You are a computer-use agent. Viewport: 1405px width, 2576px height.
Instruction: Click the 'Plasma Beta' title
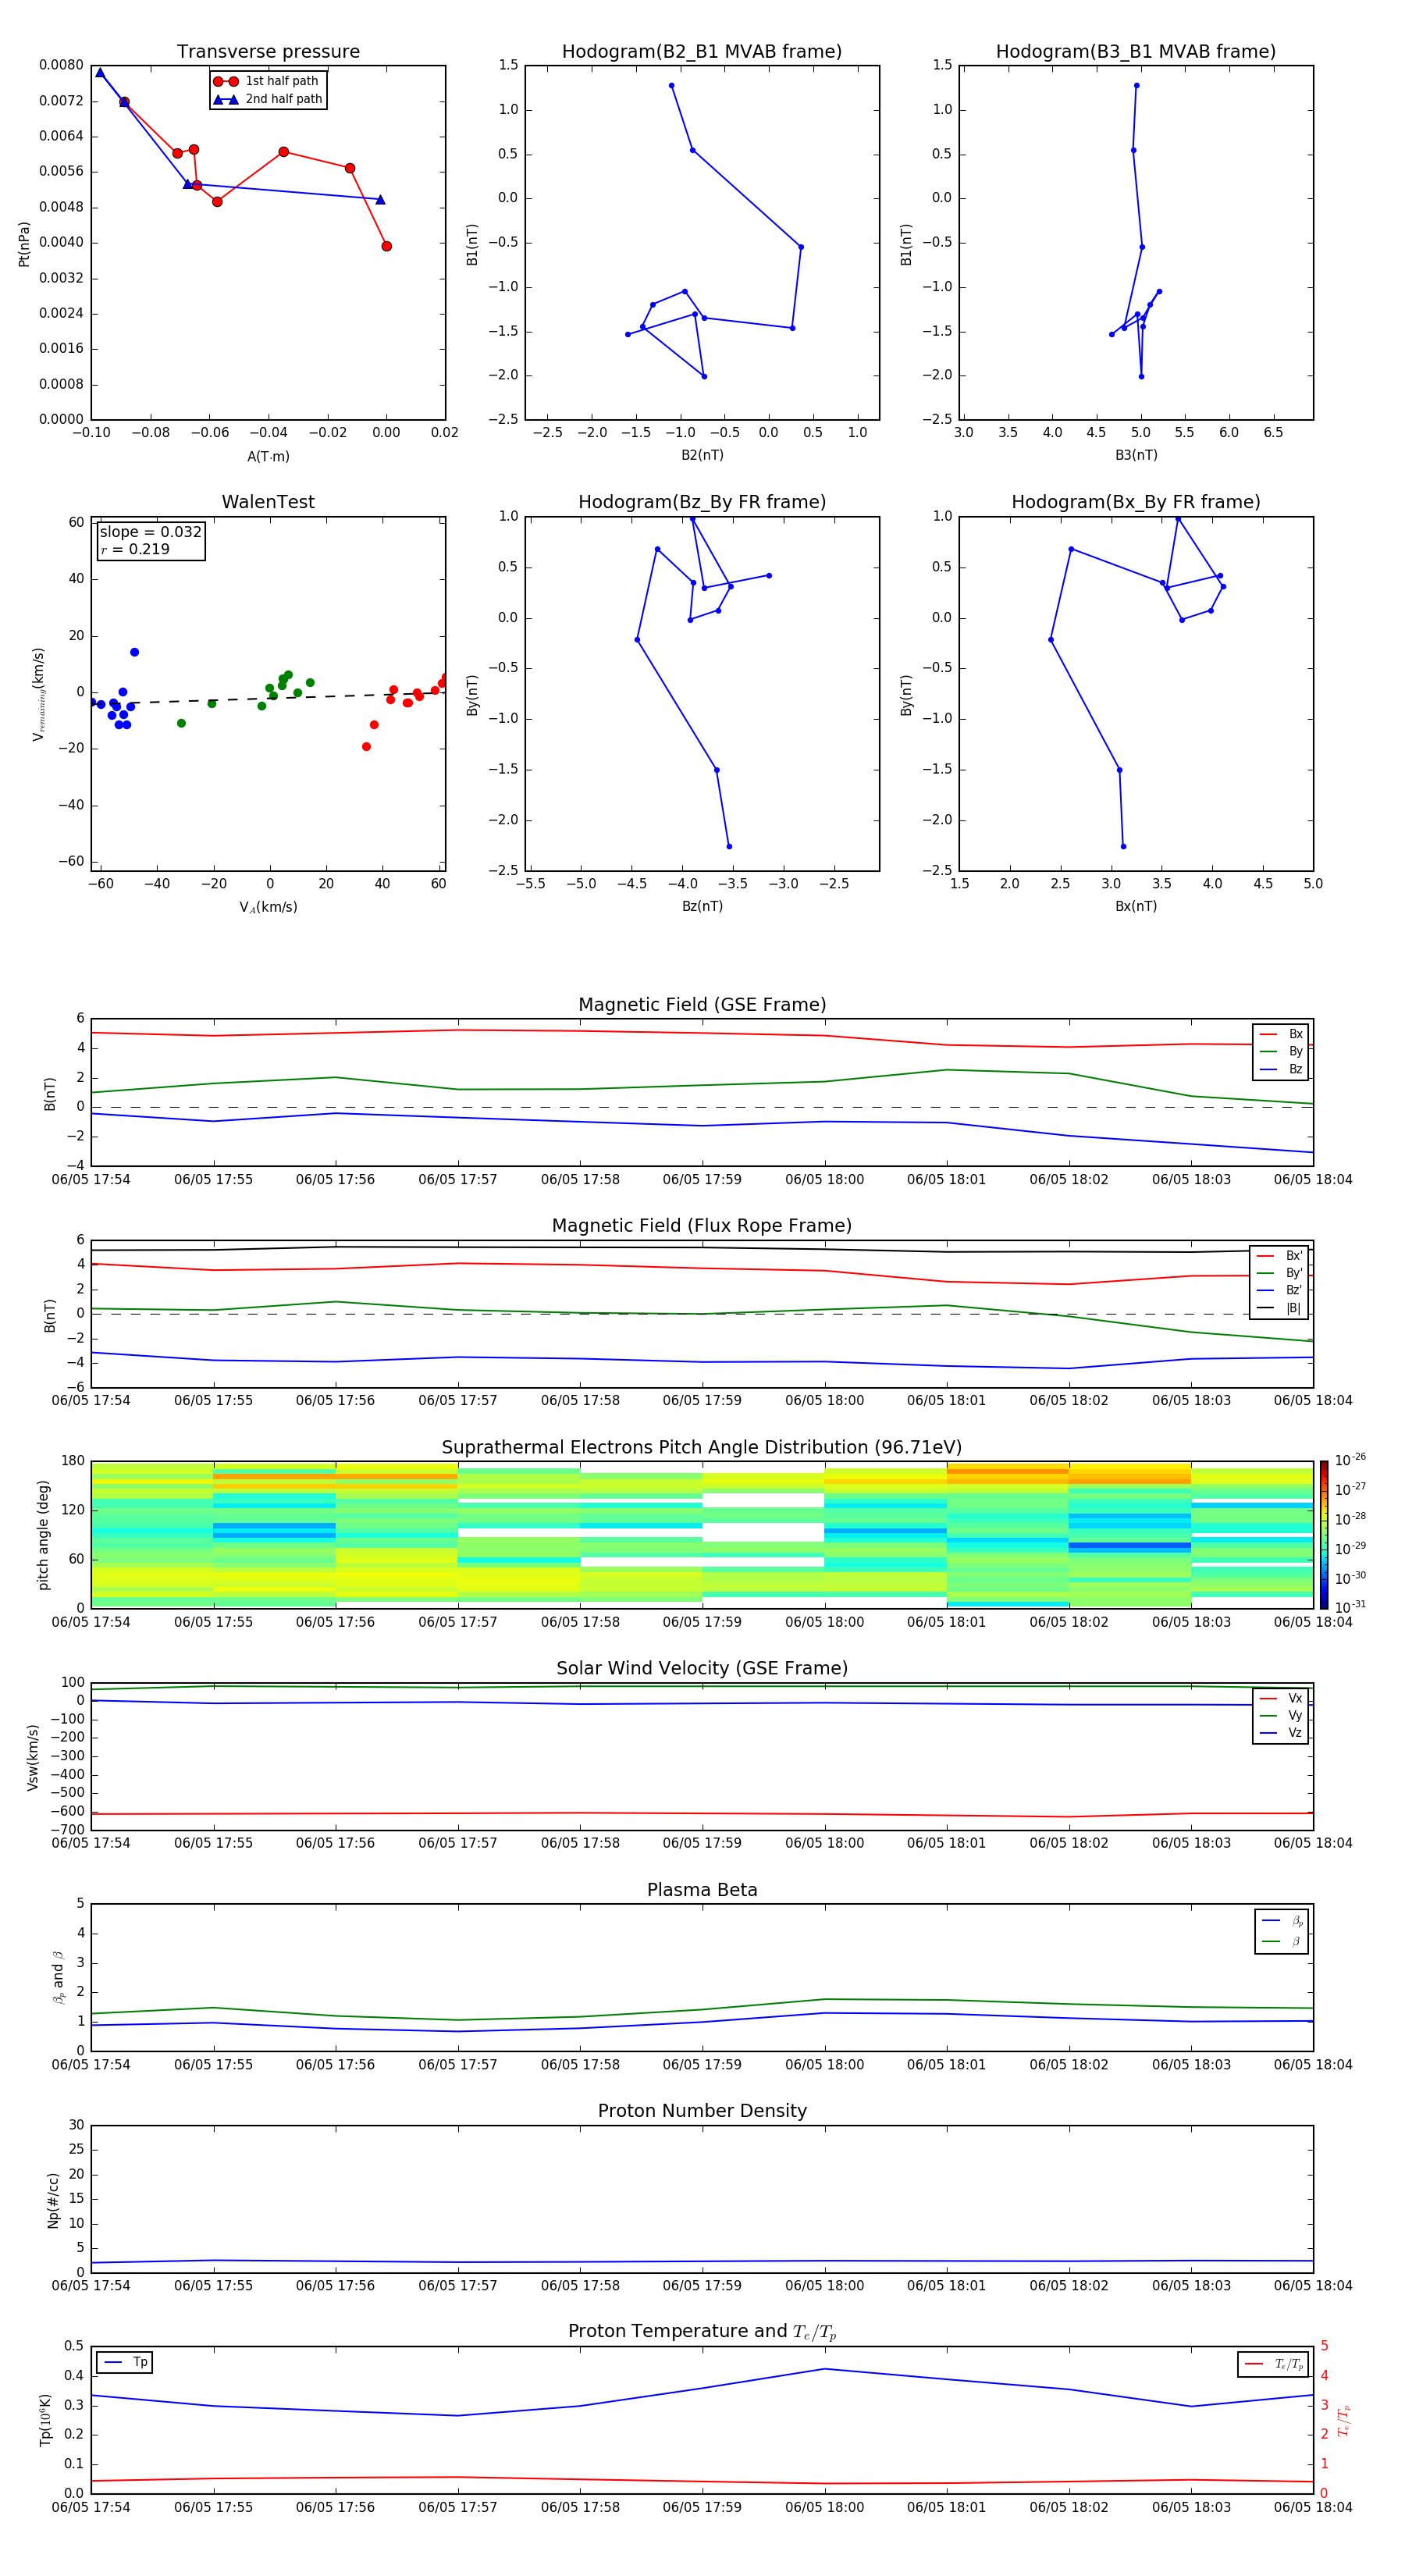(x=702, y=1890)
